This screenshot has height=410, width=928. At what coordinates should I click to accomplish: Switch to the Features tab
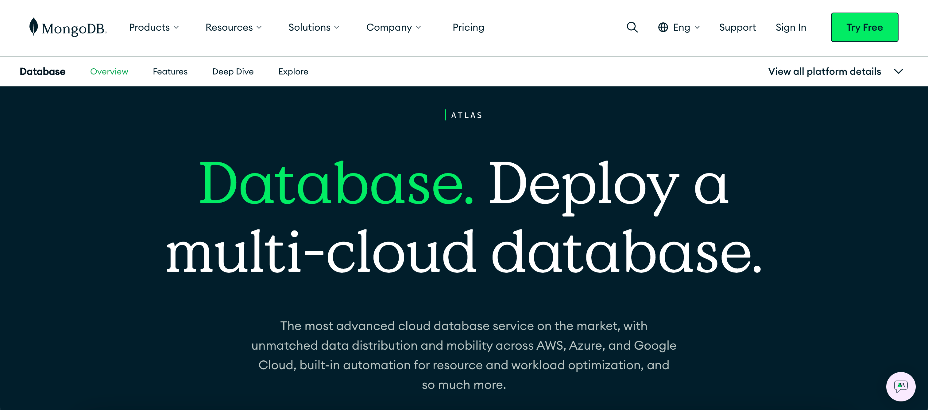(x=170, y=72)
